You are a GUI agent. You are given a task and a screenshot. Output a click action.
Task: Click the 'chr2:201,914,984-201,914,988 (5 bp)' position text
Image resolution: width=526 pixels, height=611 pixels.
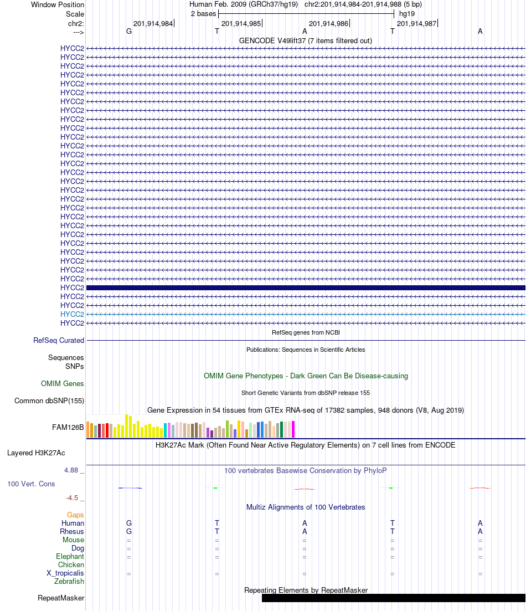coord(363,4)
